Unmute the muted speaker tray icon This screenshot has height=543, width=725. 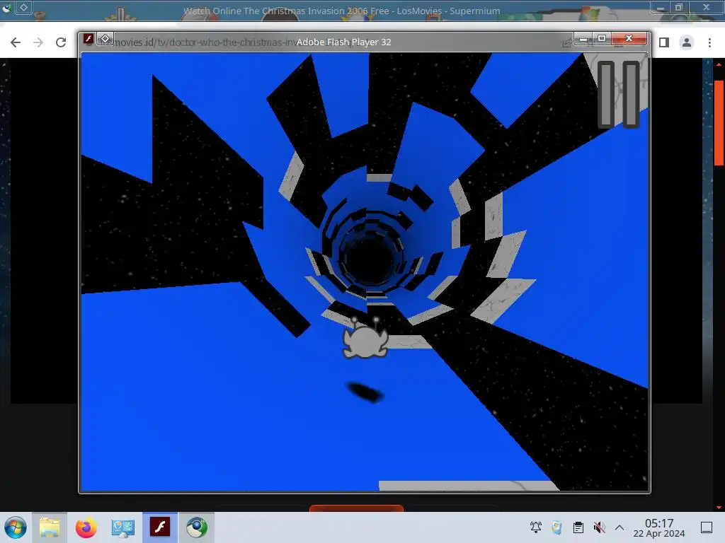pyautogui.click(x=599, y=527)
